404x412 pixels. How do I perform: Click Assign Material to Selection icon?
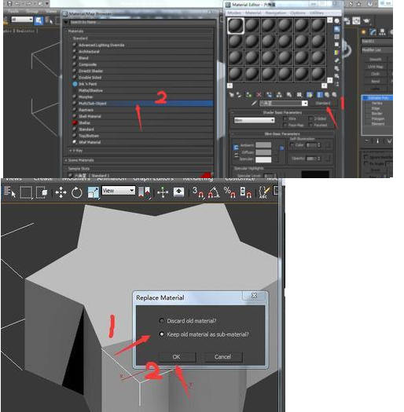click(x=248, y=94)
